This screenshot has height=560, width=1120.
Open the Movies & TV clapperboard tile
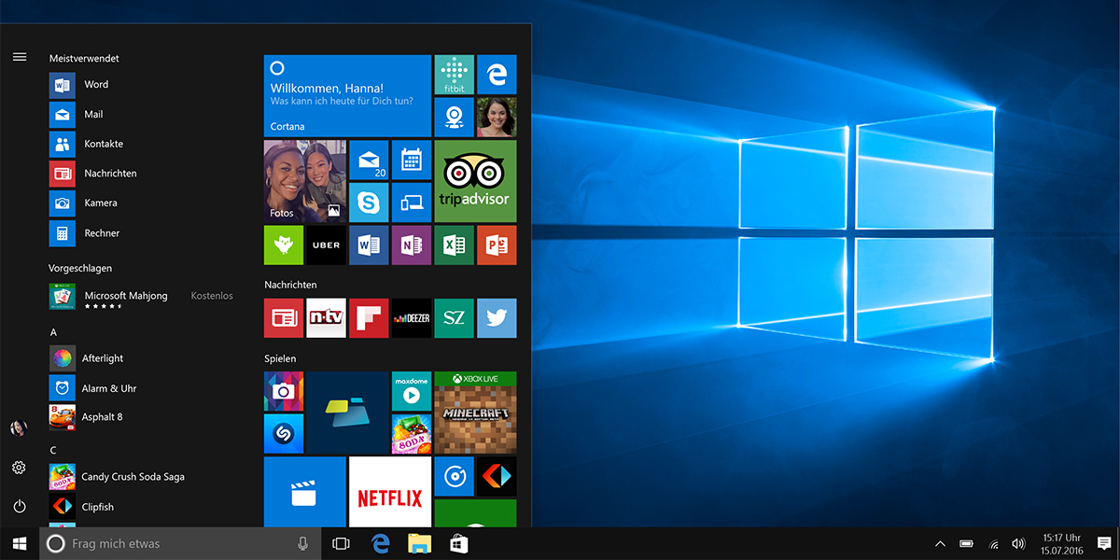click(x=305, y=492)
